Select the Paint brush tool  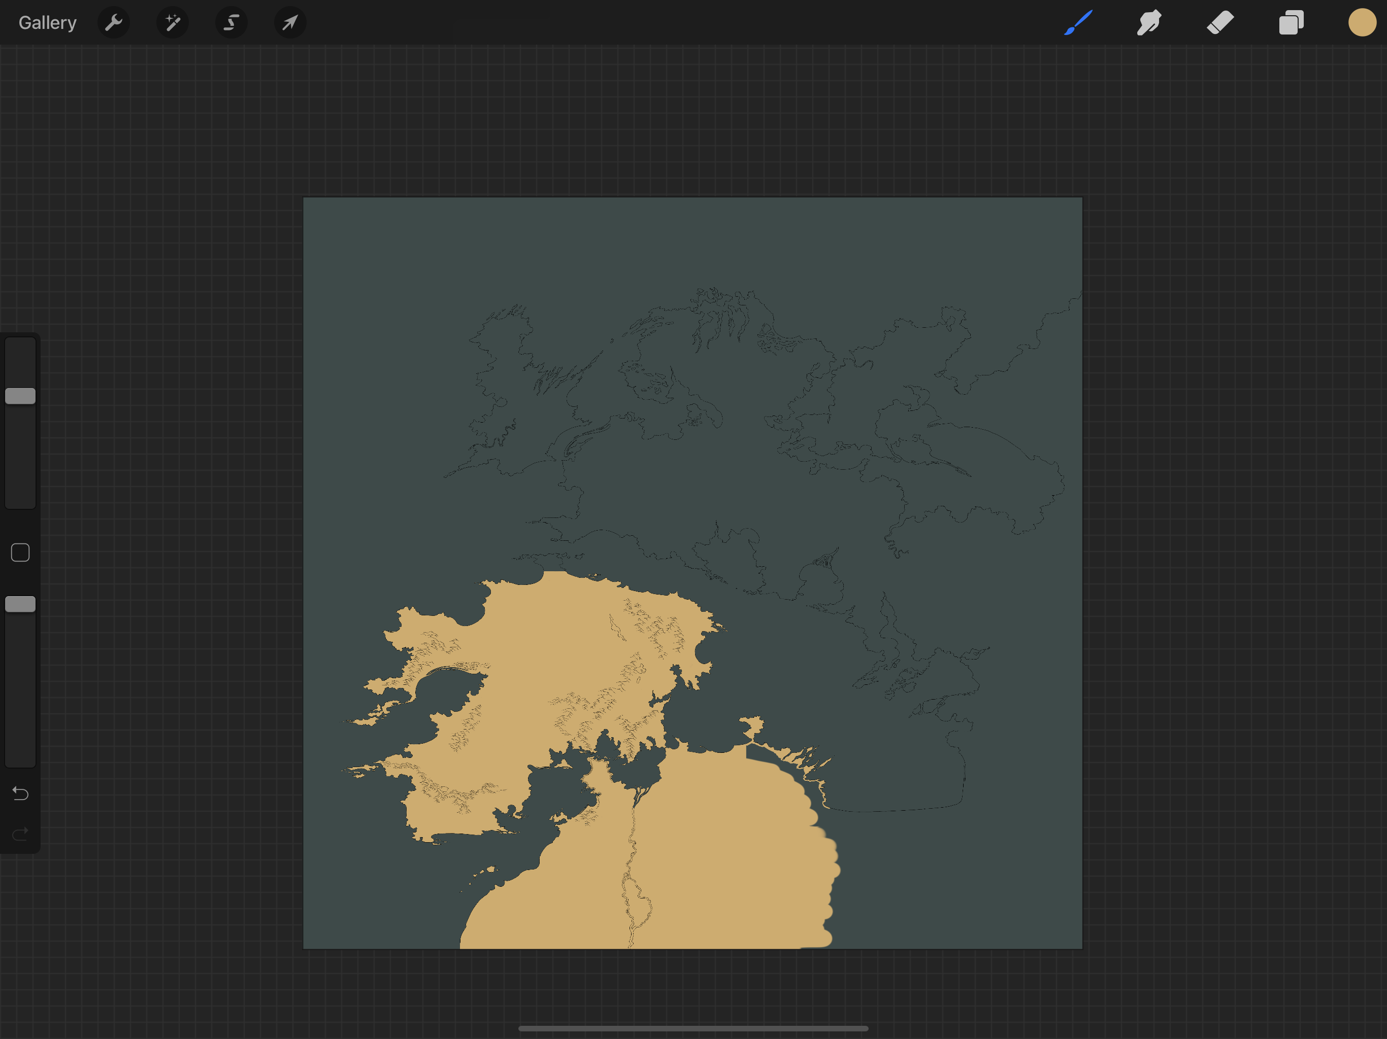point(1078,23)
